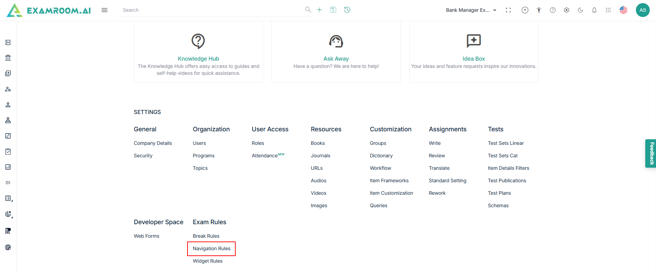Click the plus add icon
This screenshot has width=656, height=272.
pos(319,10)
